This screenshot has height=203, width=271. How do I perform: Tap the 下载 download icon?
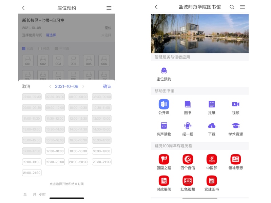[212, 126]
